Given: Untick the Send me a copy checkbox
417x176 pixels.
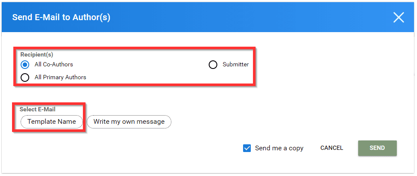Looking at the screenshot, I should tap(247, 148).
